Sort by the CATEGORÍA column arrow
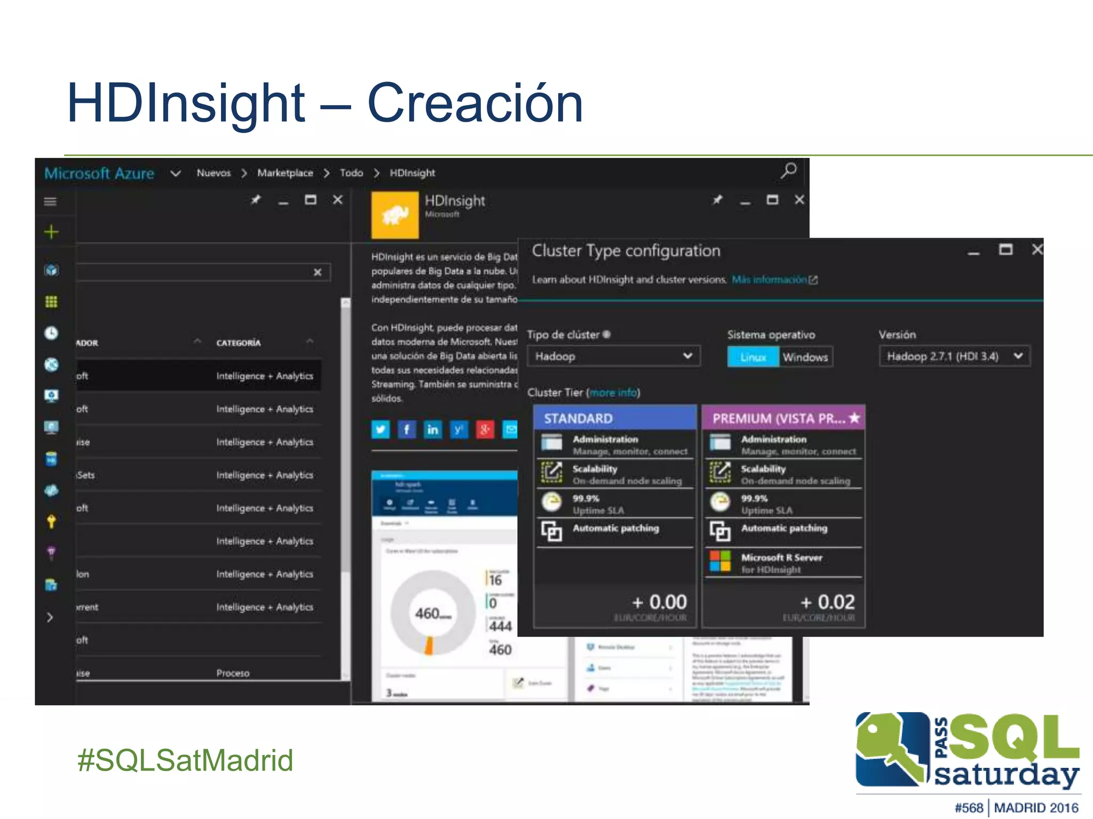This screenshot has width=1093, height=819. pyautogui.click(x=310, y=341)
